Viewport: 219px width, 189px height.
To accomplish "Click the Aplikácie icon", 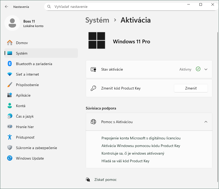I will tap(10, 95).
